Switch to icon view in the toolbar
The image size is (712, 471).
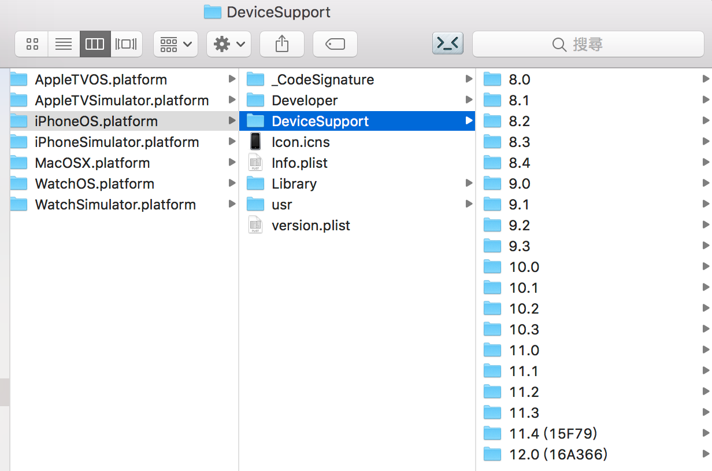(x=31, y=43)
